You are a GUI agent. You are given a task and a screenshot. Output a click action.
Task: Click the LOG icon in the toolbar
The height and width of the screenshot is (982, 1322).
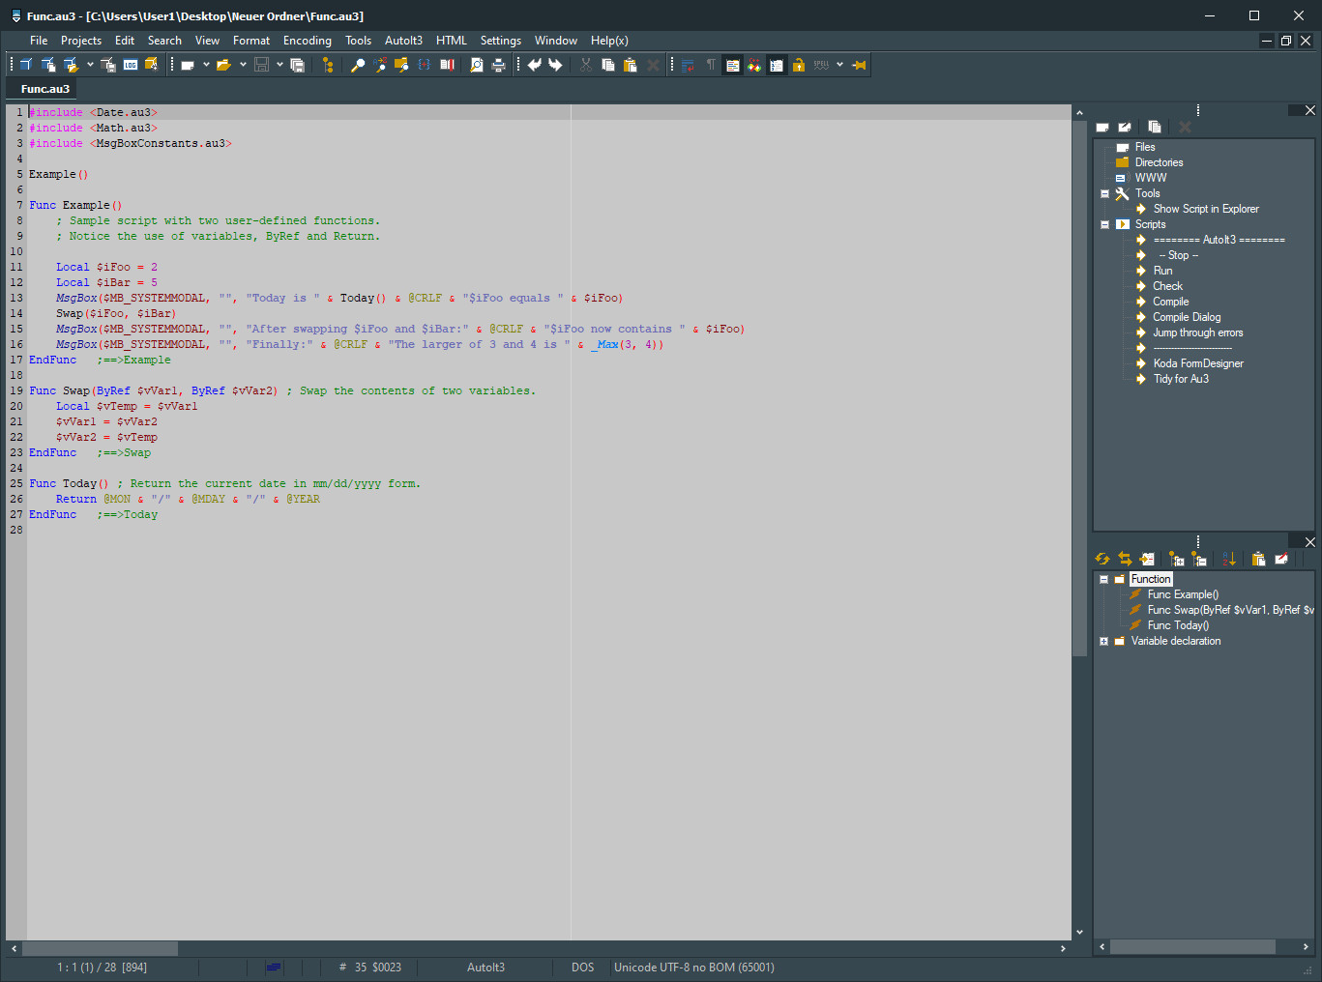[130, 65]
